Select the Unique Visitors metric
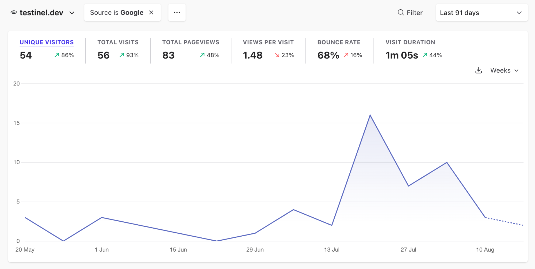 47,42
